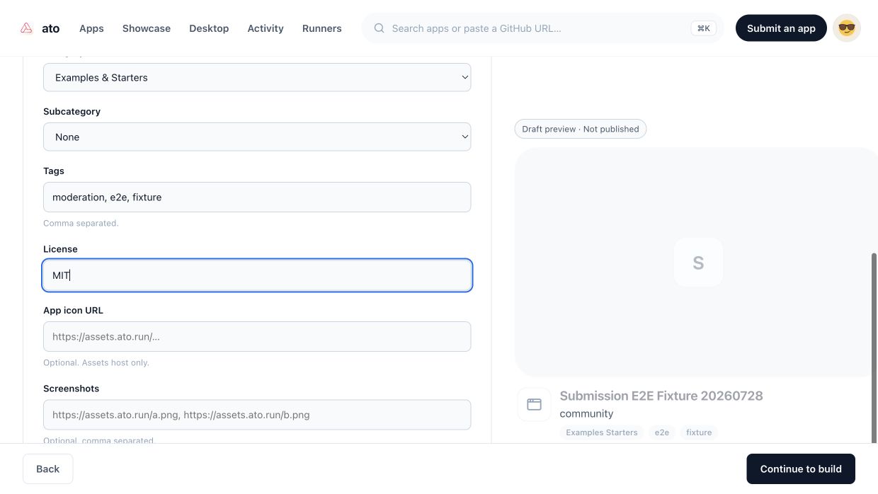Click the Back button
Viewport: 878px width, 494px height.
tap(48, 469)
